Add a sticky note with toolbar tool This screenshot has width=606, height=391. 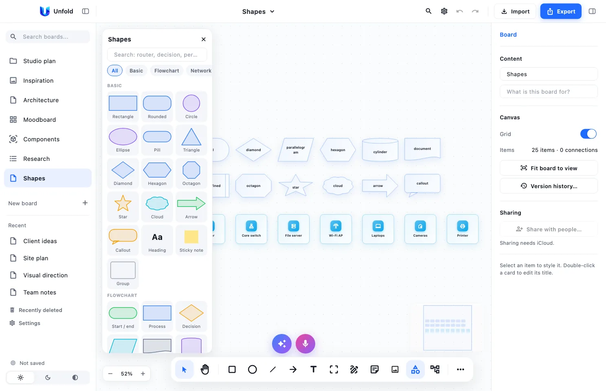pyautogui.click(x=375, y=369)
